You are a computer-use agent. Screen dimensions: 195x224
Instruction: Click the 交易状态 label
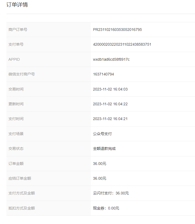point(16,149)
